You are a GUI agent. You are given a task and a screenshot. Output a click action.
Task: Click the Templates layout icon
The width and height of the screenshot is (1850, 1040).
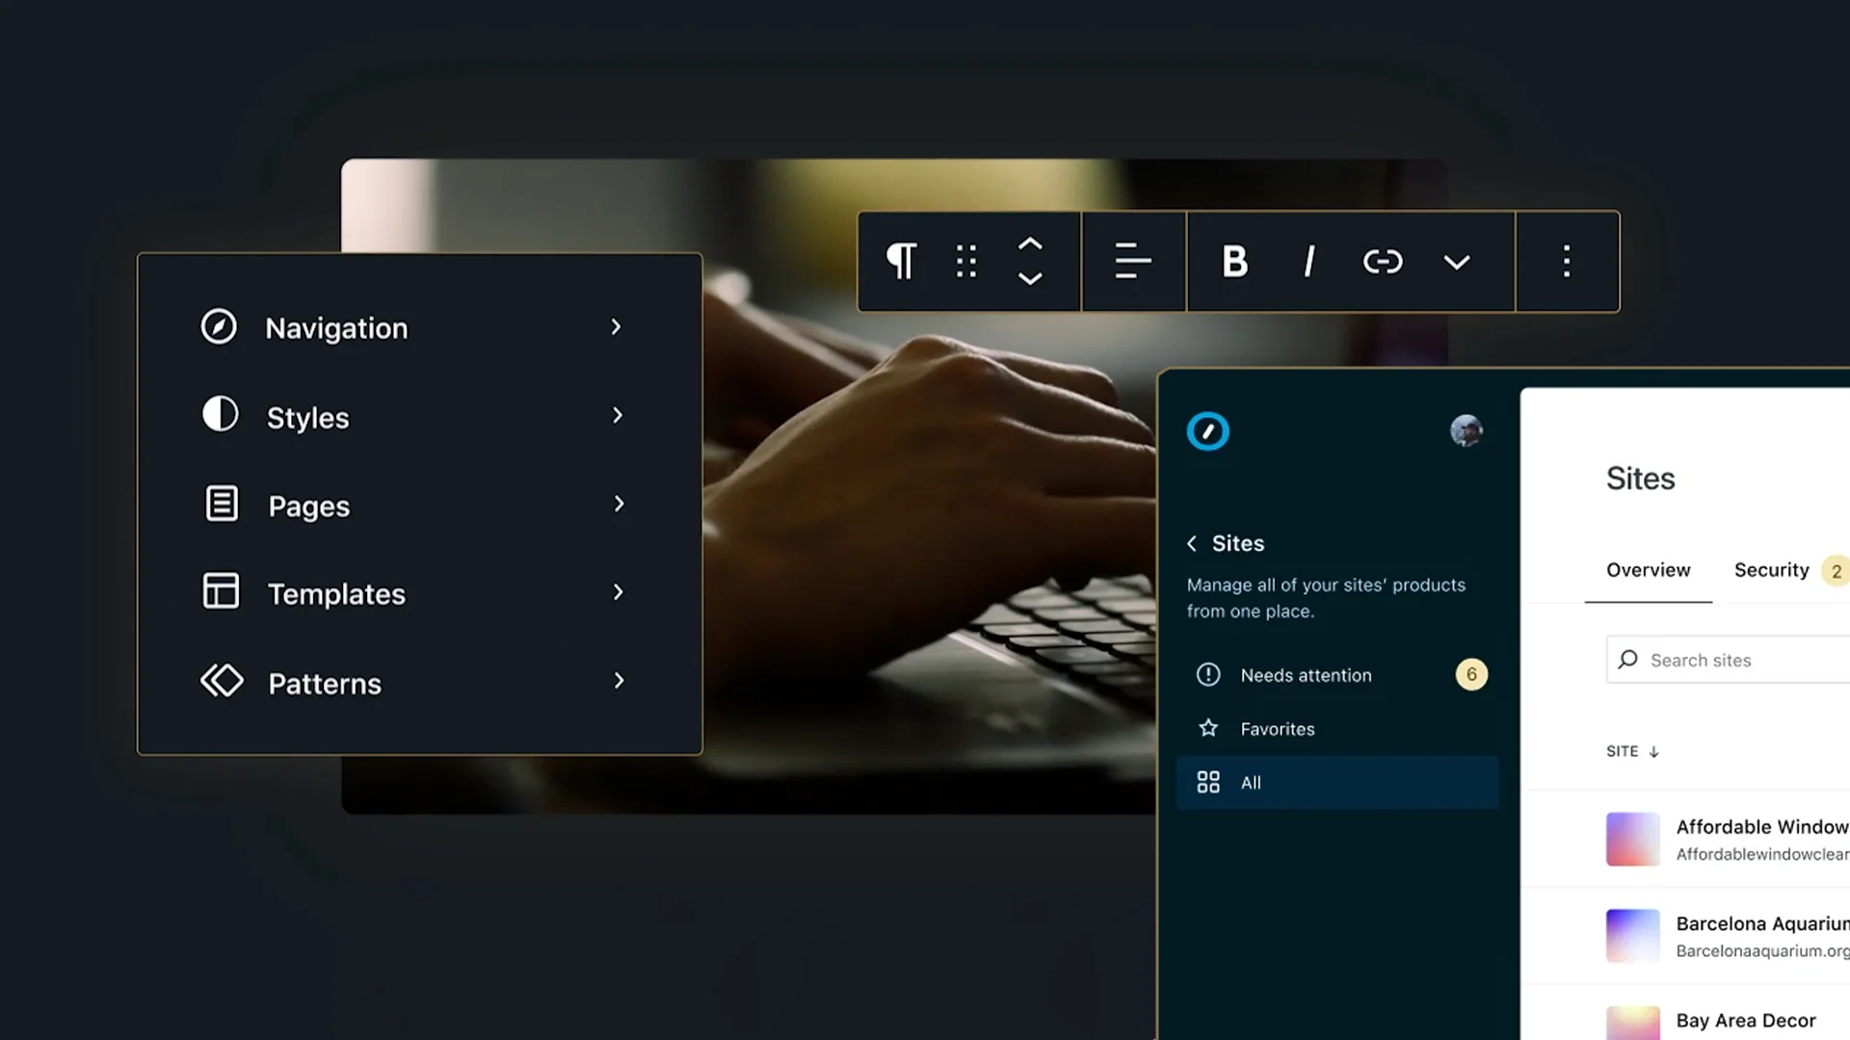point(221,591)
